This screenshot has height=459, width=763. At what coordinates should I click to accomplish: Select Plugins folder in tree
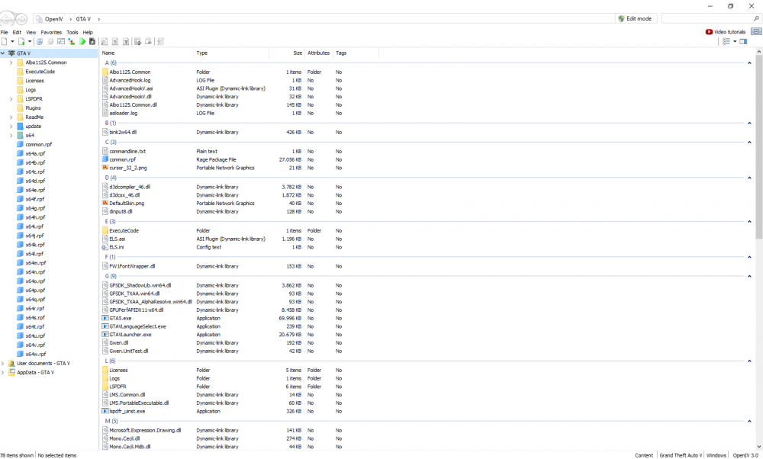33,108
